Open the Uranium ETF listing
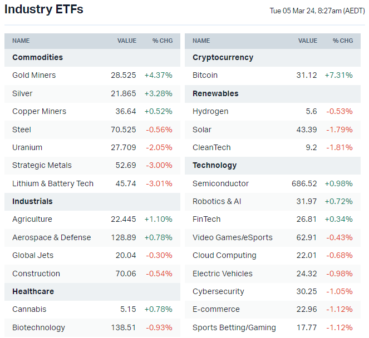The image size is (369, 338). [27, 147]
